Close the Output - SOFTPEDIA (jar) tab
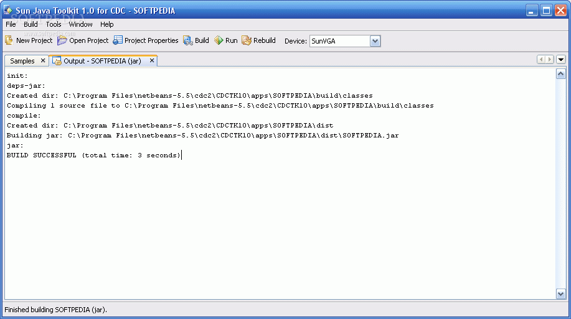Image resolution: width=571 pixels, height=319 pixels. pyautogui.click(x=152, y=60)
